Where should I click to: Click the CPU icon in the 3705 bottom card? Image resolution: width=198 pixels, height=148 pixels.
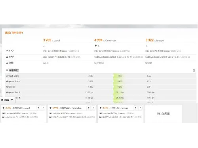coord(4,113)
